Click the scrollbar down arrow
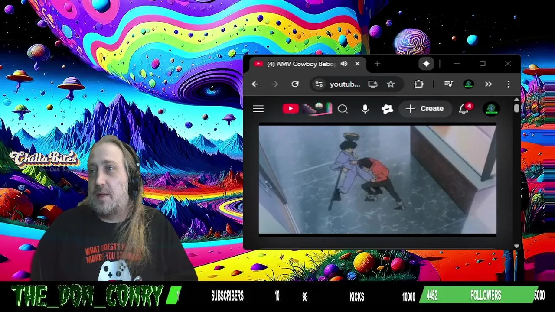 point(516,246)
